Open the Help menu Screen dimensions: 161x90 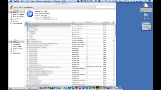[x=64, y=1]
